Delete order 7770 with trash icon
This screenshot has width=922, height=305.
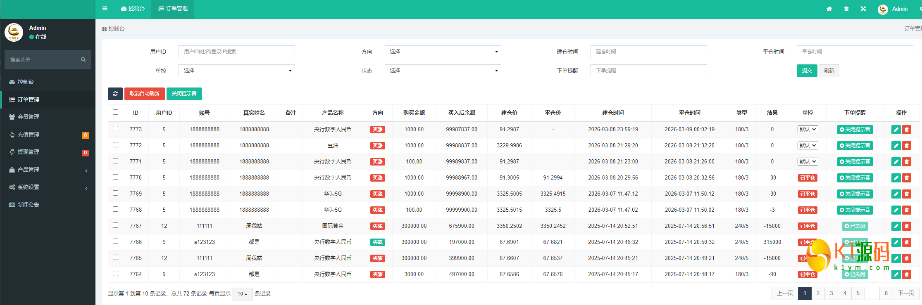coord(907,178)
